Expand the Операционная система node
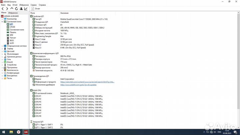This screenshot has height=135, width=240. pyautogui.click(x=2, y=46)
